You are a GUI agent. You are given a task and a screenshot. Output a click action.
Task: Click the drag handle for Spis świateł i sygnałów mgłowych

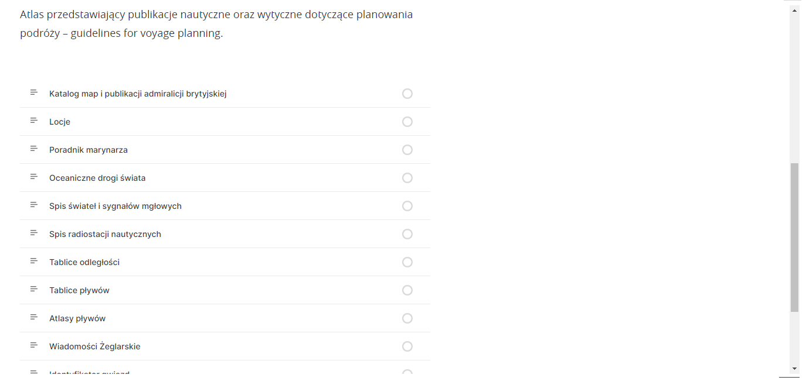pos(33,205)
